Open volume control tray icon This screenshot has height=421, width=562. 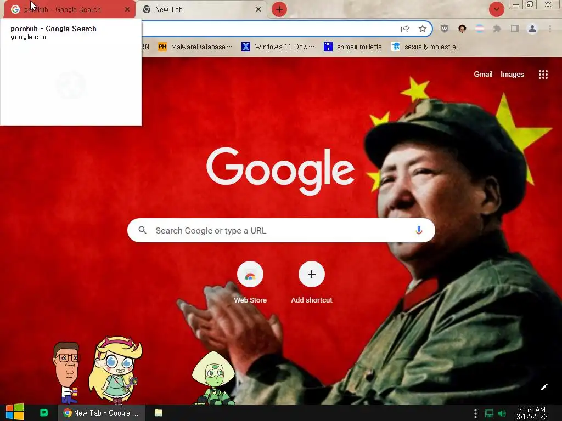click(502, 413)
